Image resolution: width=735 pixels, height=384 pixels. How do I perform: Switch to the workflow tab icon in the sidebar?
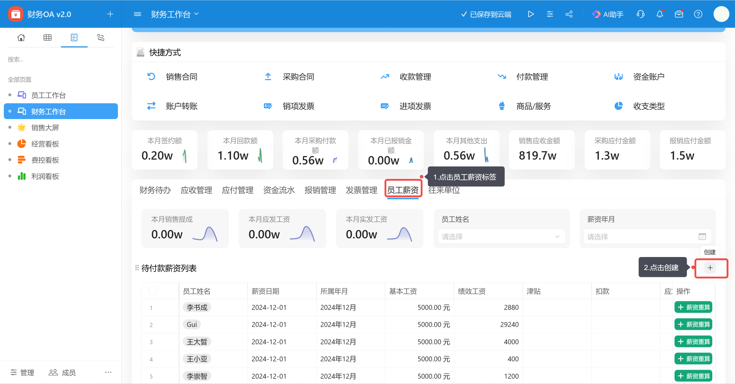coord(101,37)
